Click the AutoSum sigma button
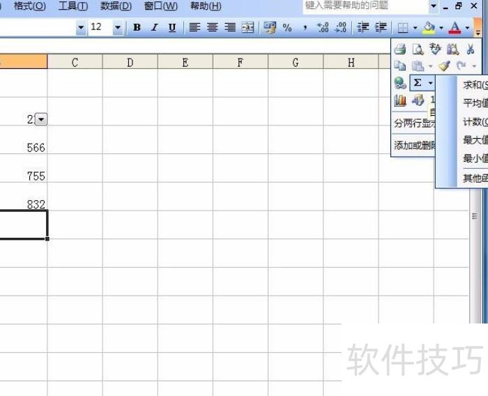The height and width of the screenshot is (396, 488). tap(418, 83)
